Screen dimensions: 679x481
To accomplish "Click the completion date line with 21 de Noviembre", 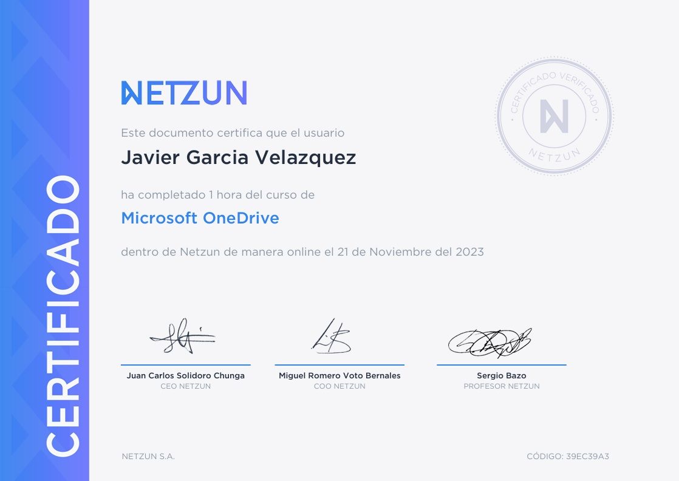I will click(x=302, y=252).
